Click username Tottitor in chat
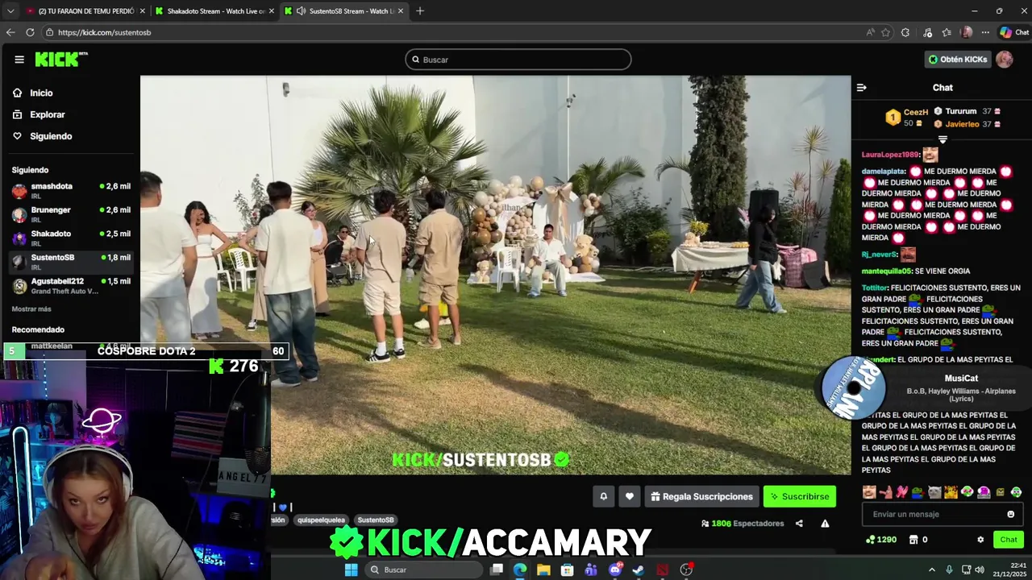Image resolution: width=1032 pixels, height=580 pixels. 875,288
